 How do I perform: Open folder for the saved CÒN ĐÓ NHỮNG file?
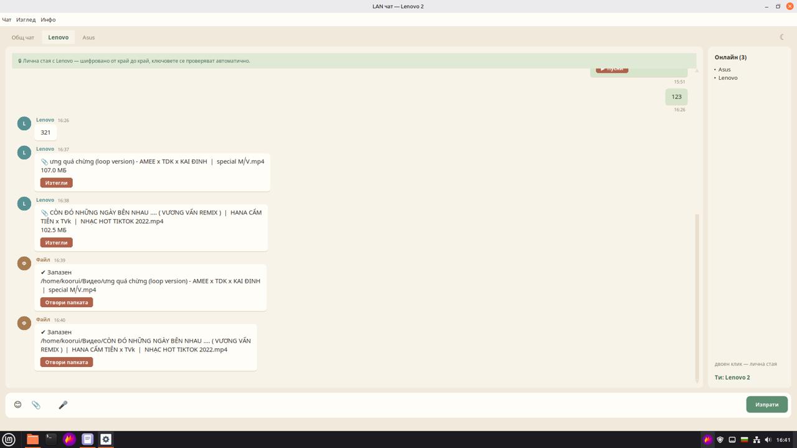(x=67, y=362)
